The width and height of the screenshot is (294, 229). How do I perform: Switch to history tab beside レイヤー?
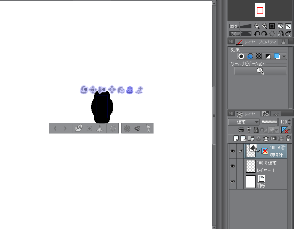click(265, 114)
